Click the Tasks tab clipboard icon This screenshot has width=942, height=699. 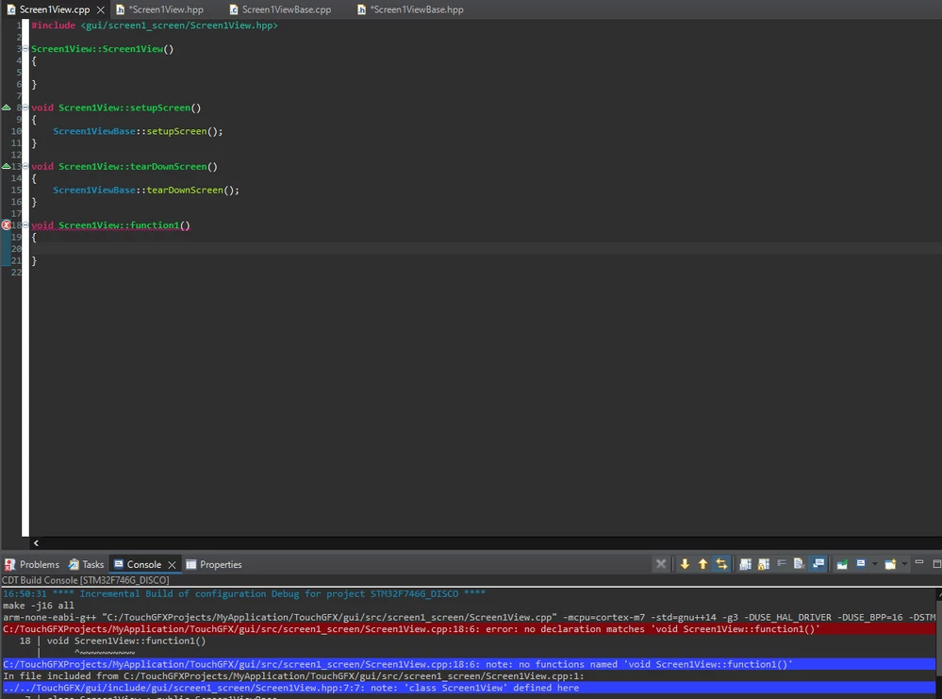pyautogui.click(x=74, y=564)
